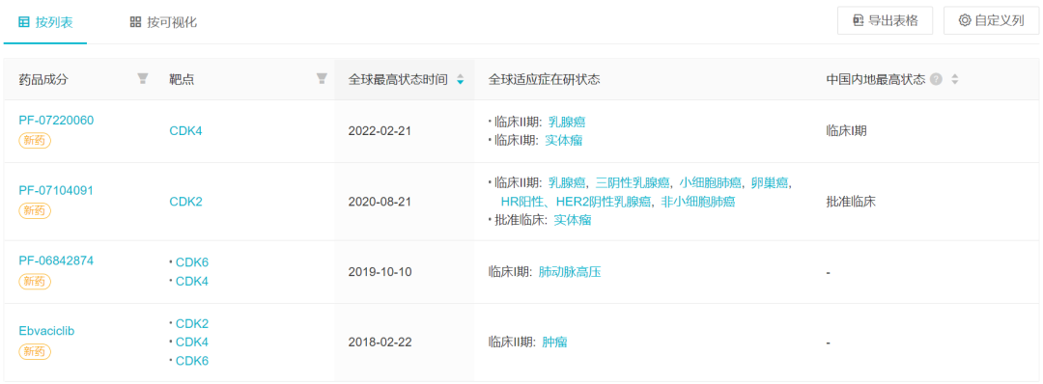Select 批准临床 status in China column

[851, 202]
